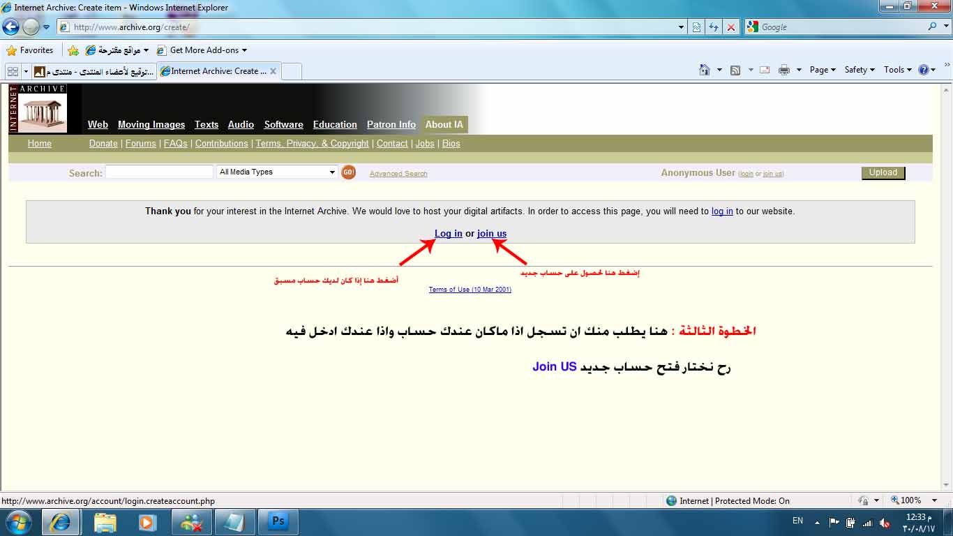Click the Windows Start orb

pyautogui.click(x=17, y=521)
